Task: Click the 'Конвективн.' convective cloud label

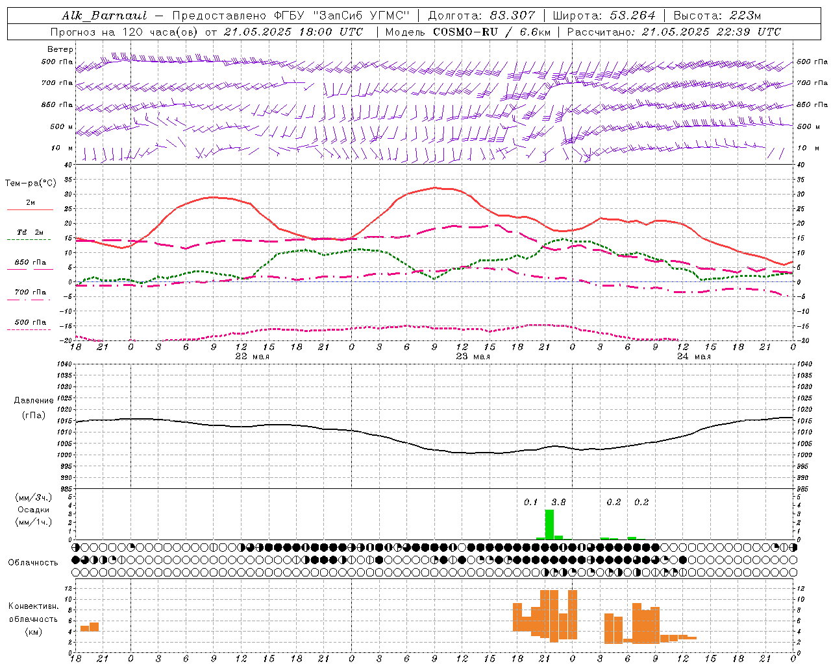Action: [x=34, y=606]
